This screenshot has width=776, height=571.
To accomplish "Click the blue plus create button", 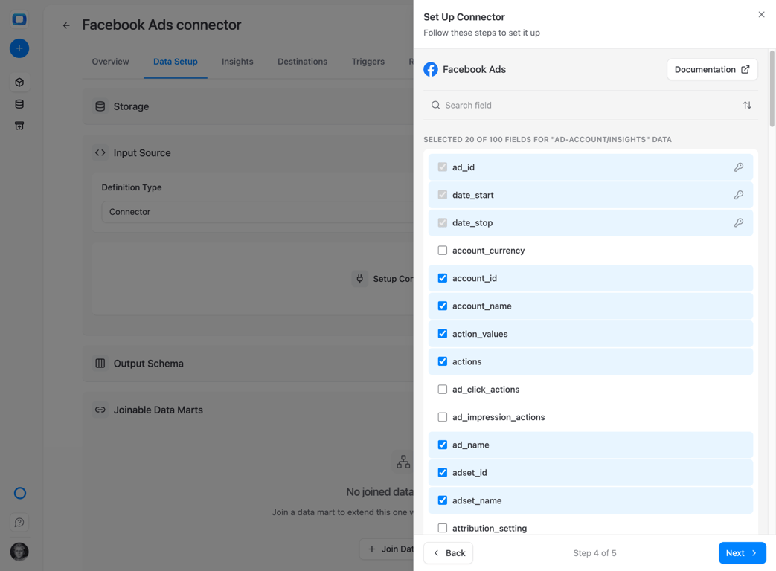I will (19, 48).
